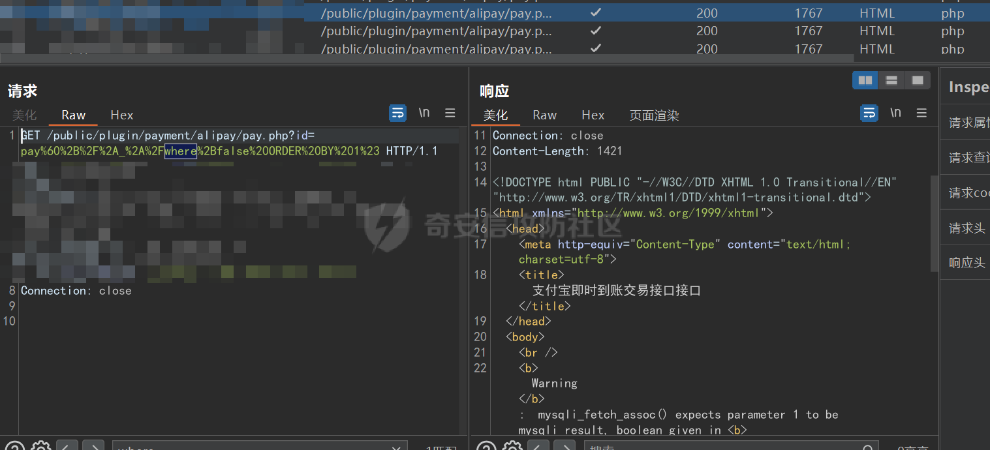Click the '<br />' tag on response line 21
The height and width of the screenshot is (450, 990).
coord(538,353)
